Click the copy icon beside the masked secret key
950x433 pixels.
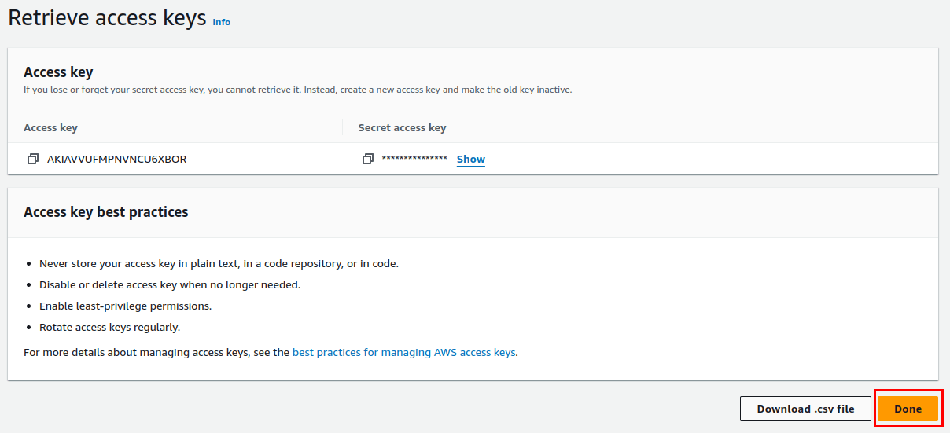click(x=367, y=159)
